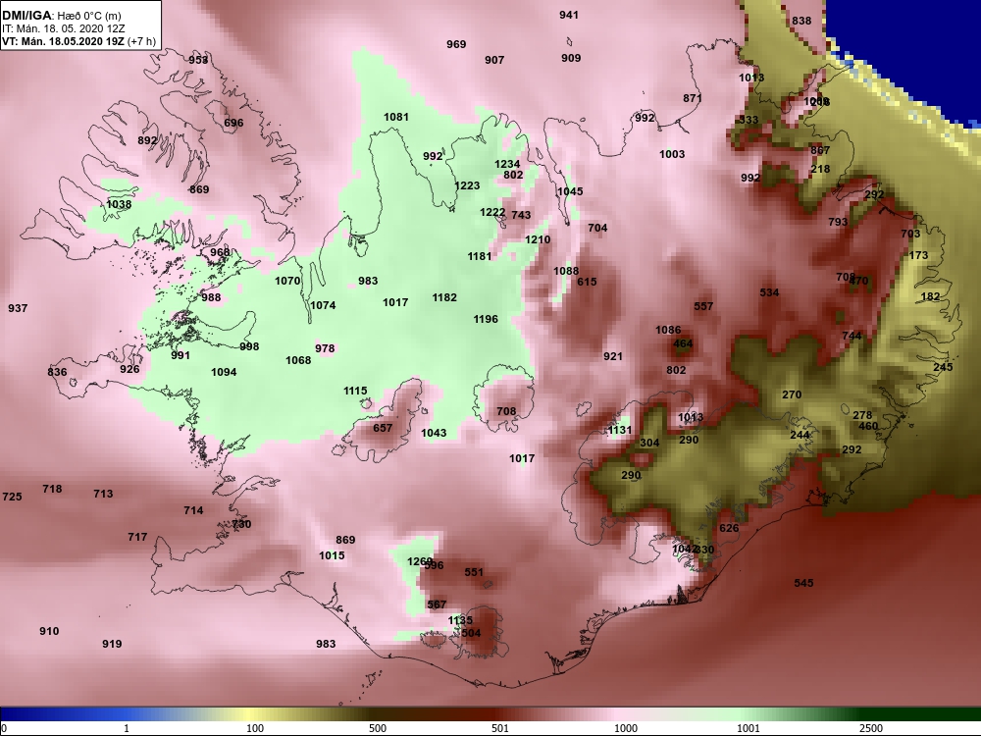Click the map value 793
The height and width of the screenshot is (736, 981).
tap(838, 222)
